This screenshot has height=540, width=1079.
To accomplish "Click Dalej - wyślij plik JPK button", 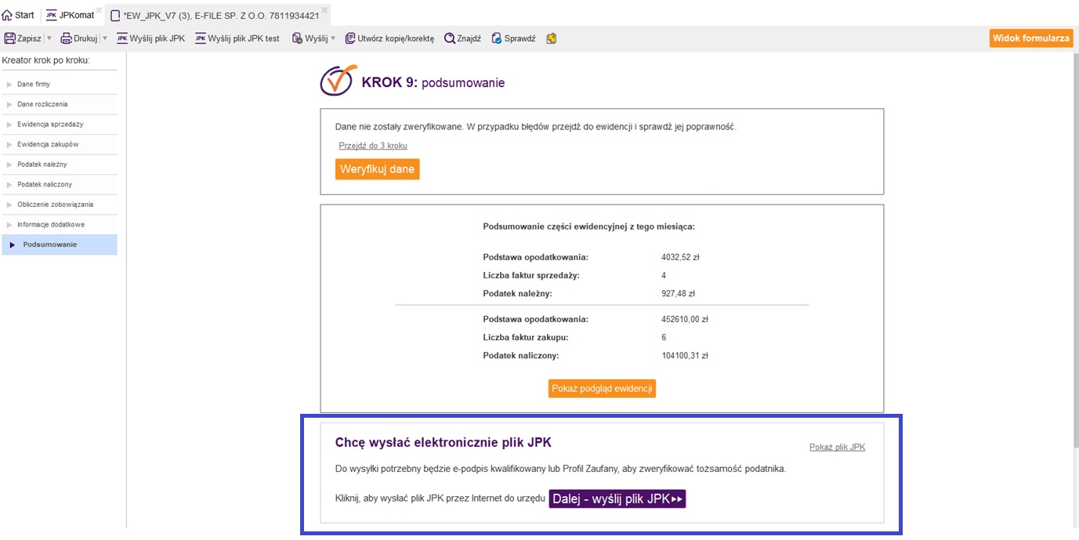I will 617,499.
